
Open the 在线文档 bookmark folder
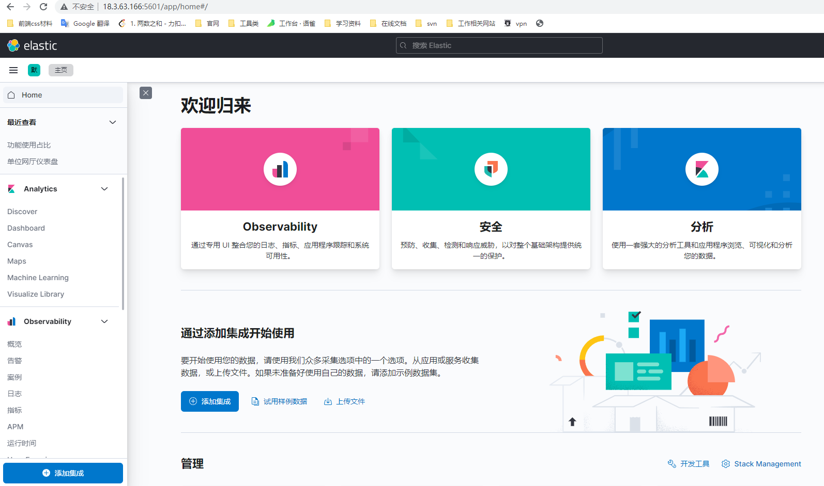coord(388,23)
